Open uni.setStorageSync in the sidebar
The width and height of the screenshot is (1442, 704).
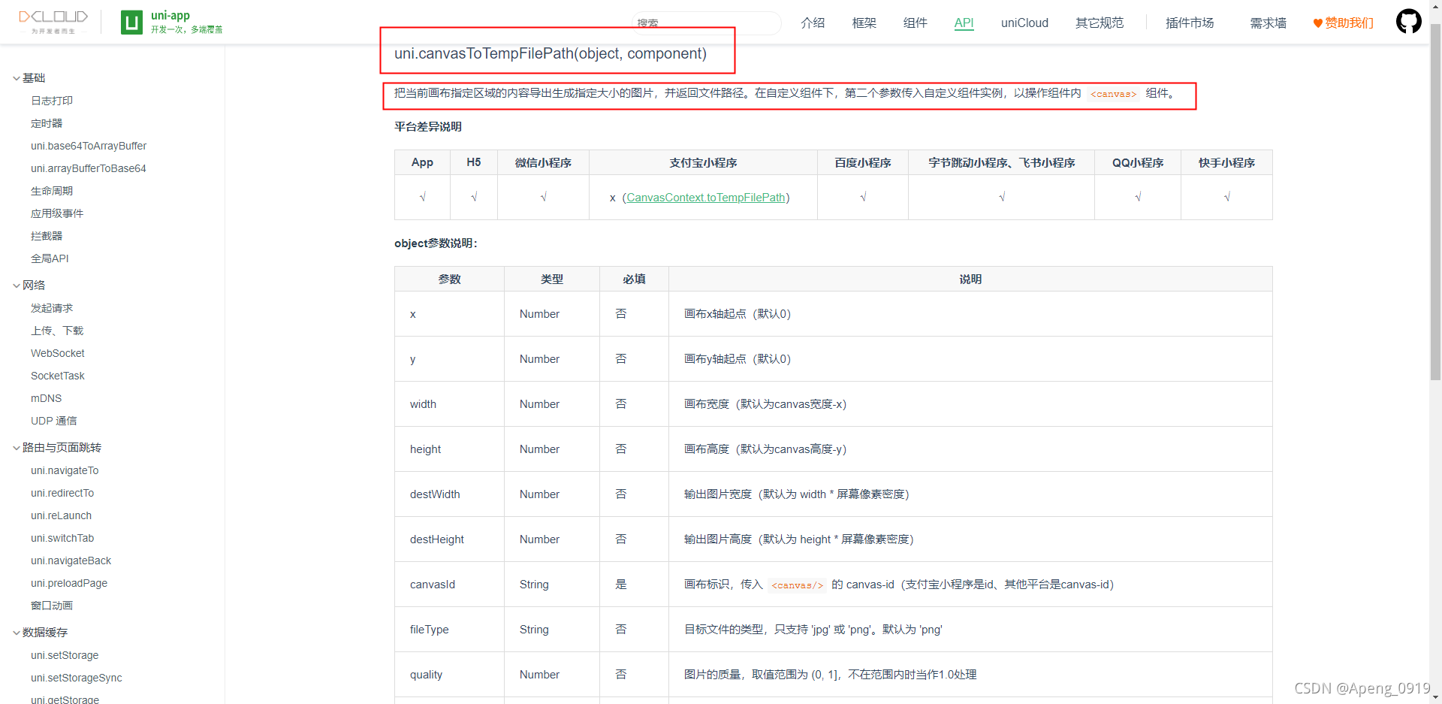pyautogui.click(x=77, y=678)
